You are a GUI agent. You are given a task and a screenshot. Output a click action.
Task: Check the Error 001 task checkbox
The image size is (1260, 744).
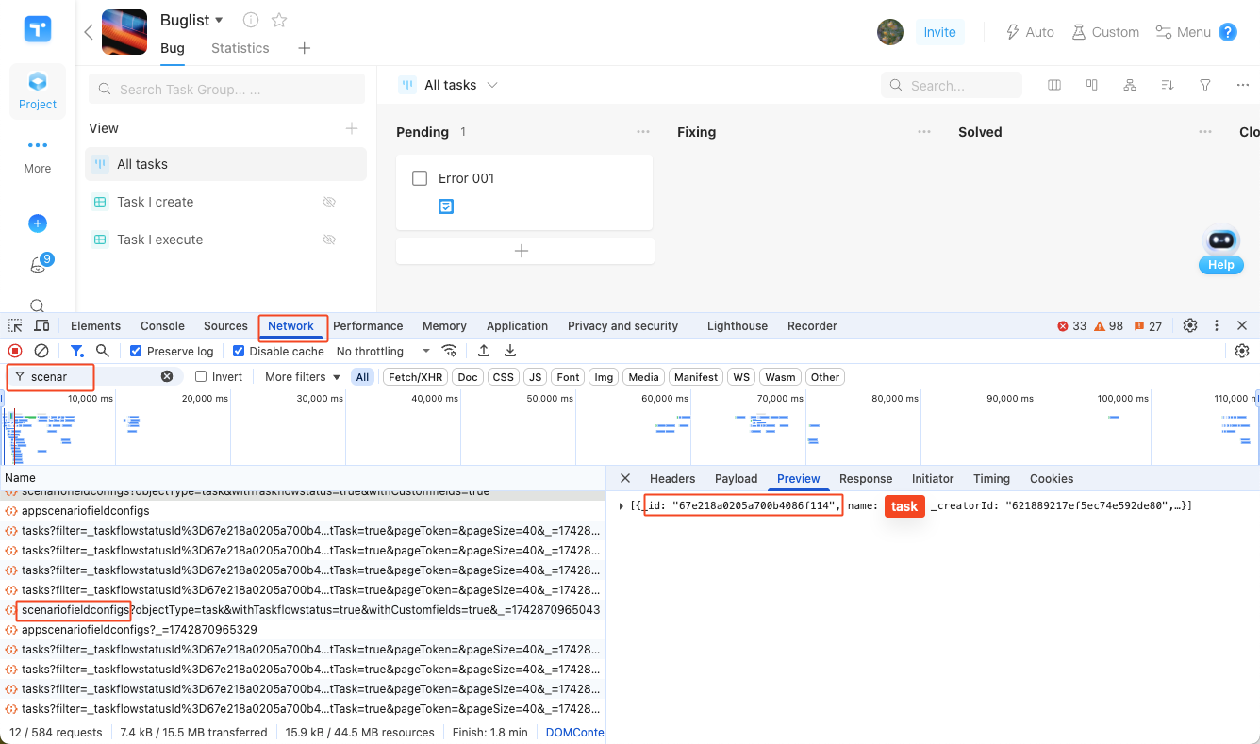pos(421,178)
